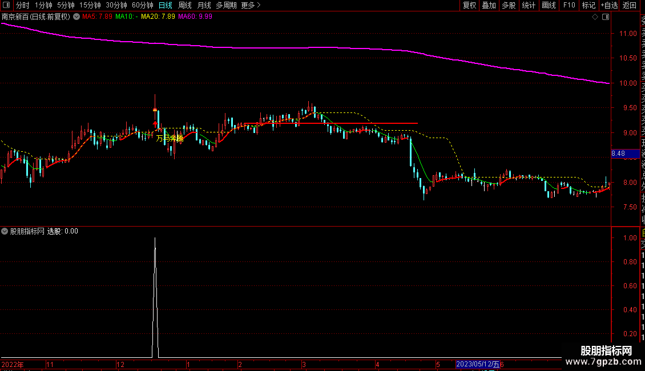Click the 选股: 0.00 indicator value
The height and width of the screenshot is (371, 645).
[63, 231]
